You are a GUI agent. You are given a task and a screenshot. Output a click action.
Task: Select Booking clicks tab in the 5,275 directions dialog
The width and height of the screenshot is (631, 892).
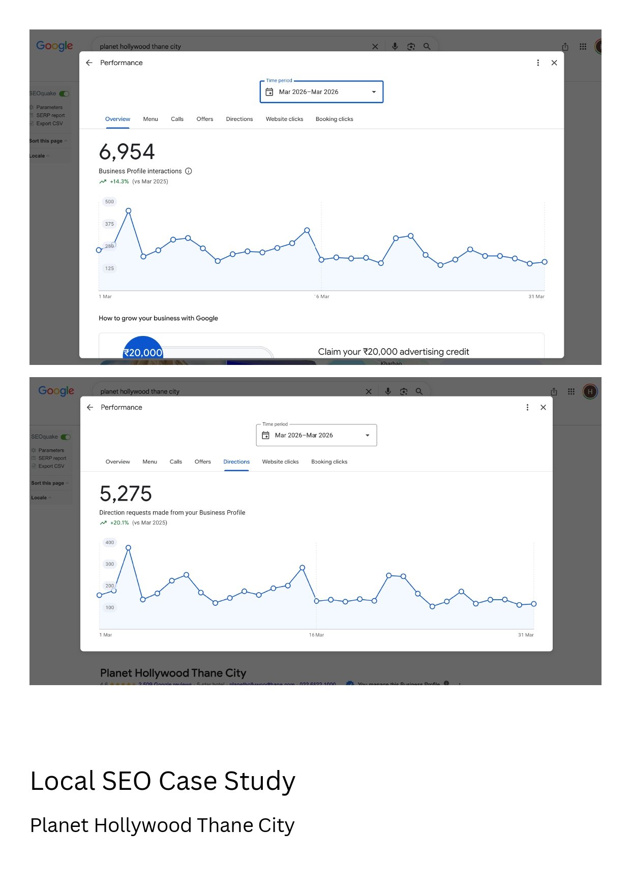click(329, 462)
